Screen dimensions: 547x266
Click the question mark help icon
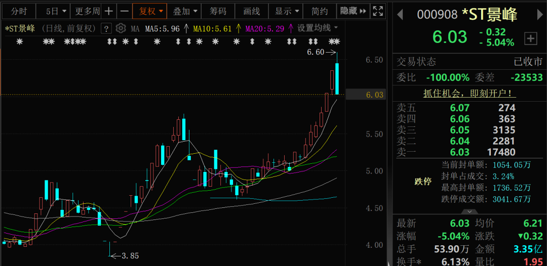106,28
